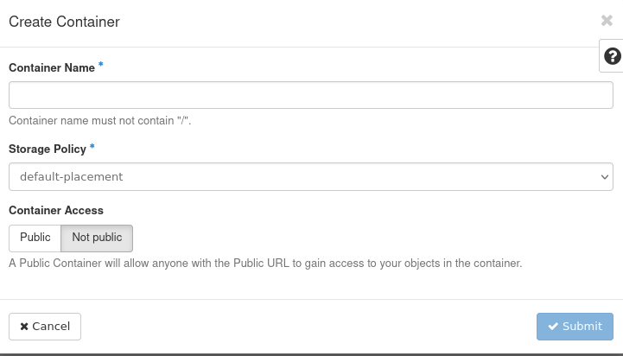Click the Container Access label
Screen dimensions: 623x356
point(56,210)
